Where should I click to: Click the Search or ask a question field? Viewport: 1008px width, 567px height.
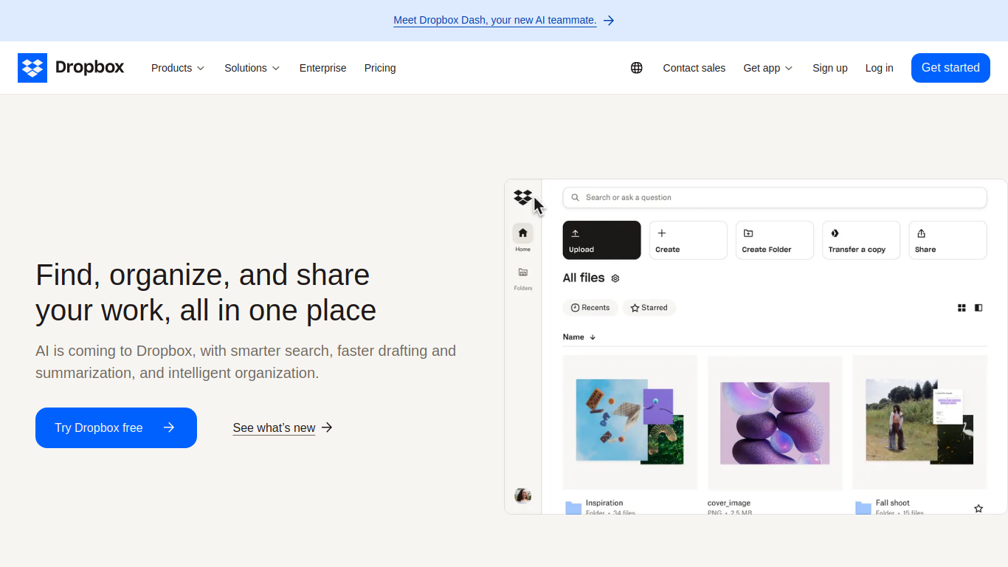775,198
